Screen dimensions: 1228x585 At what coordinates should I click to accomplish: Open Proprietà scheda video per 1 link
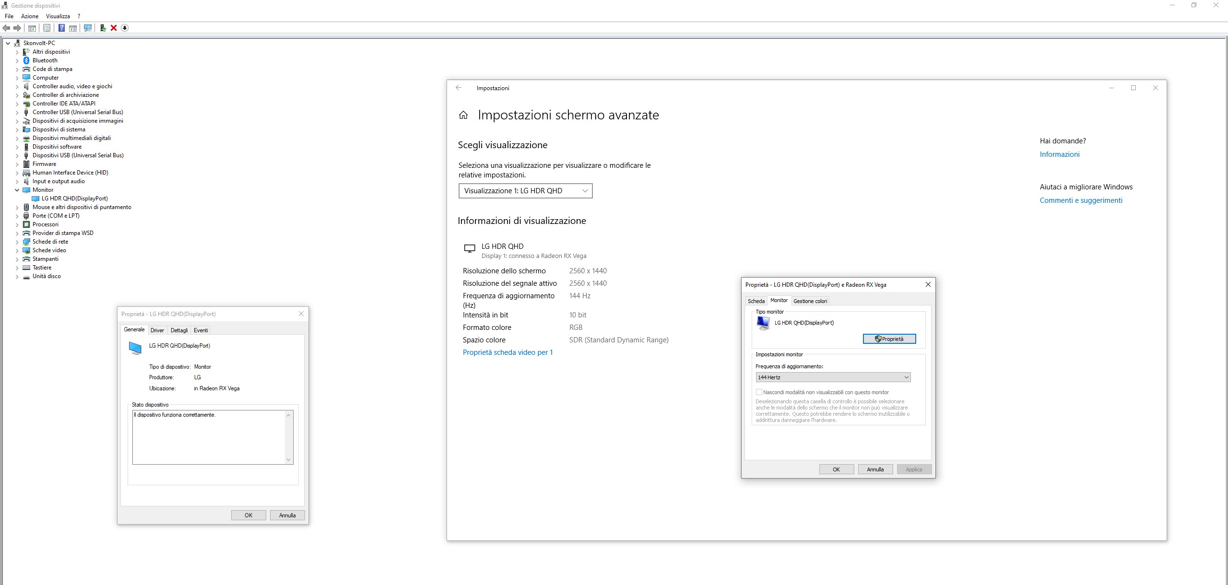508,352
